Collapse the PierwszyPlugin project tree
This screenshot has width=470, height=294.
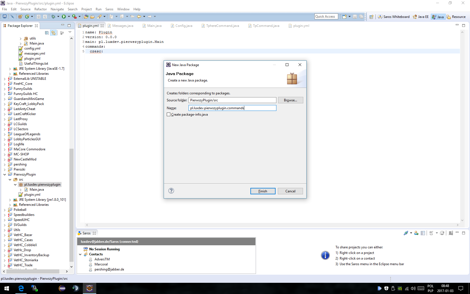(5, 174)
